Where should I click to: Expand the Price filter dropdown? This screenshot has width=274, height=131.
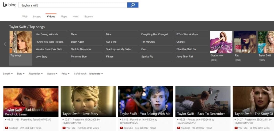click(x=66, y=74)
